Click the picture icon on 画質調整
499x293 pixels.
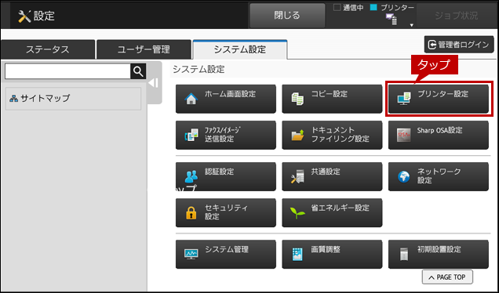tap(297, 255)
